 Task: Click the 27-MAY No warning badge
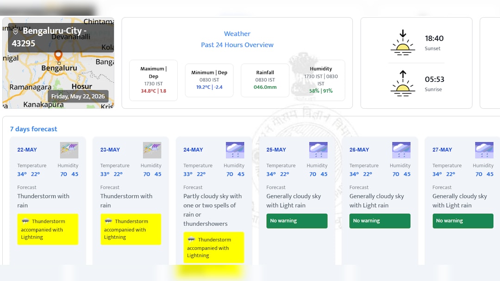click(x=462, y=221)
